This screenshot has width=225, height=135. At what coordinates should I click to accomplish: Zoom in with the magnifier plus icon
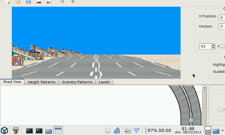pyautogui.click(x=72, y=2)
